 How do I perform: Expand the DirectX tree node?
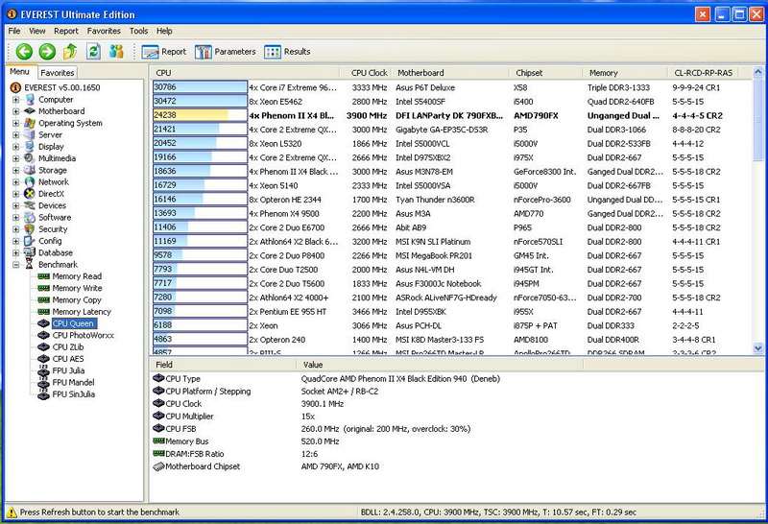16,194
